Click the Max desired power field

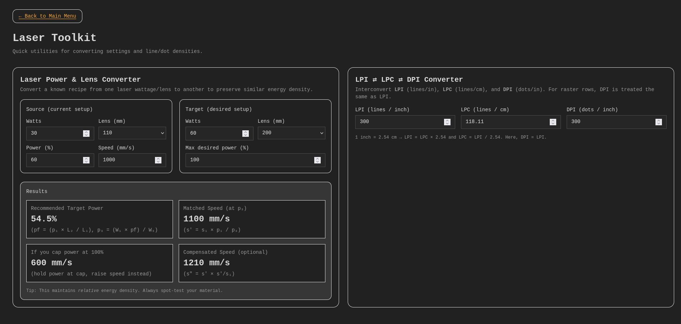pyautogui.click(x=248, y=160)
